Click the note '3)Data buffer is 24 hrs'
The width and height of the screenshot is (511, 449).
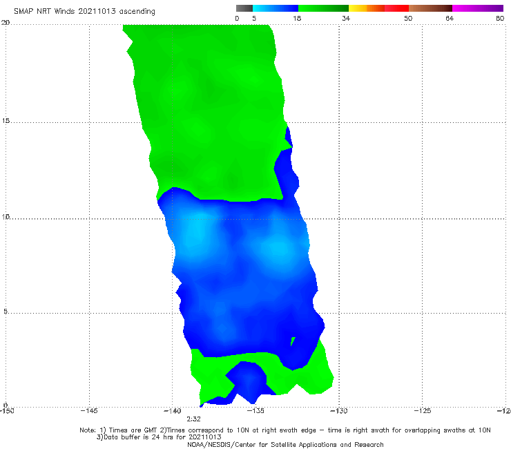[x=159, y=437]
